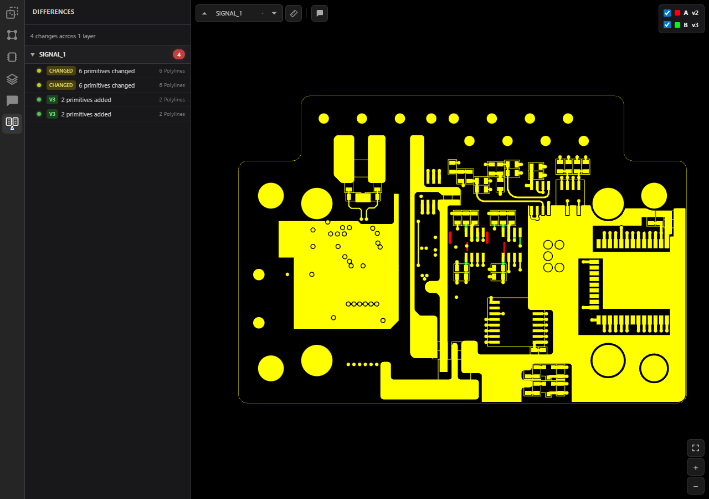
Task: Click the 'B v3' version label
Action: (691, 25)
